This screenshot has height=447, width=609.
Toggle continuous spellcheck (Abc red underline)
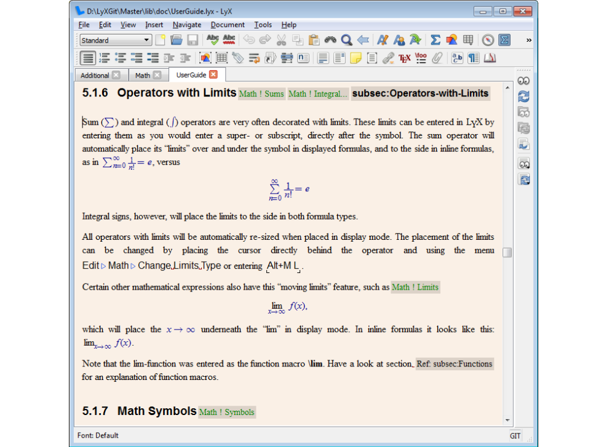pyautogui.click(x=229, y=40)
